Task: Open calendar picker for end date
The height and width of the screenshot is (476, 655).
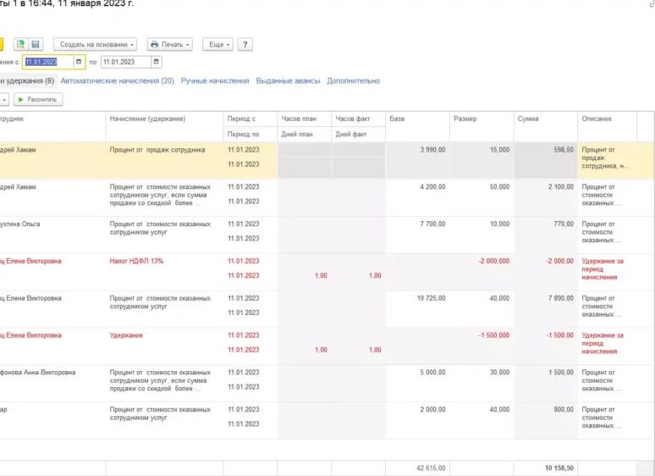Action: tap(157, 62)
